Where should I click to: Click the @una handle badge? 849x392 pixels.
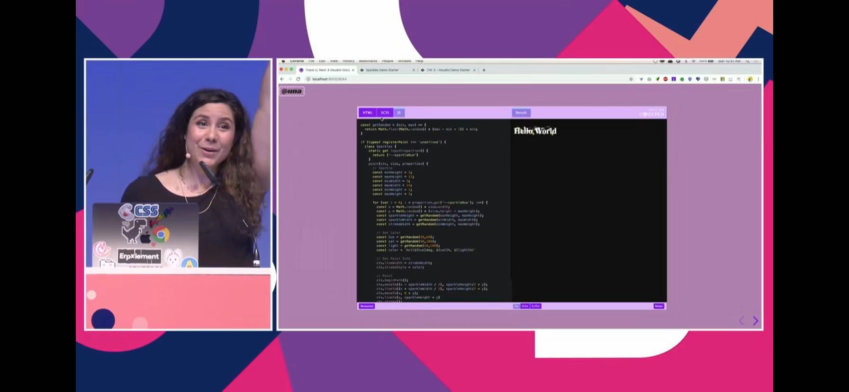click(x=292, y=91)
